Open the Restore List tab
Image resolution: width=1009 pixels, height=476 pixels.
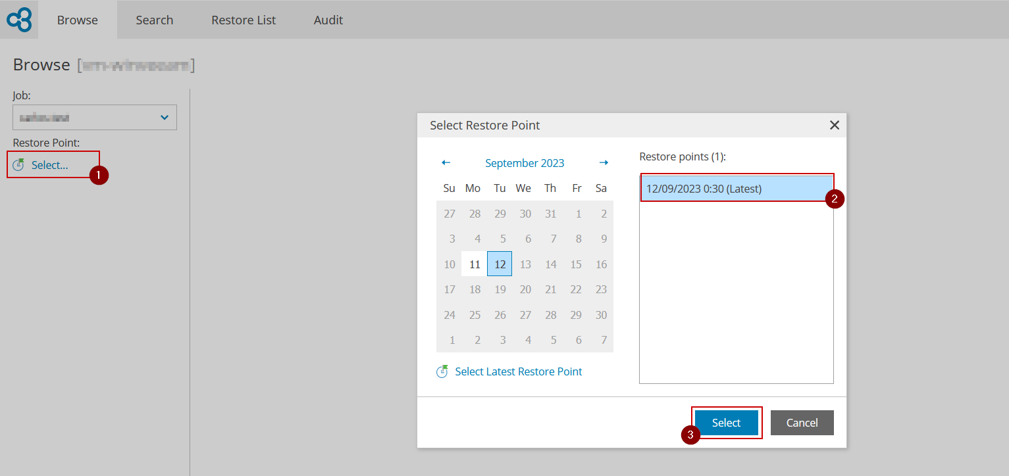tap(244, 20)
